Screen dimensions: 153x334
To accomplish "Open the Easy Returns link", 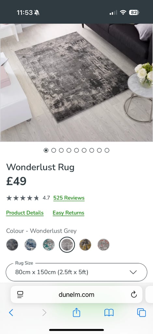I will click(68, 213).
